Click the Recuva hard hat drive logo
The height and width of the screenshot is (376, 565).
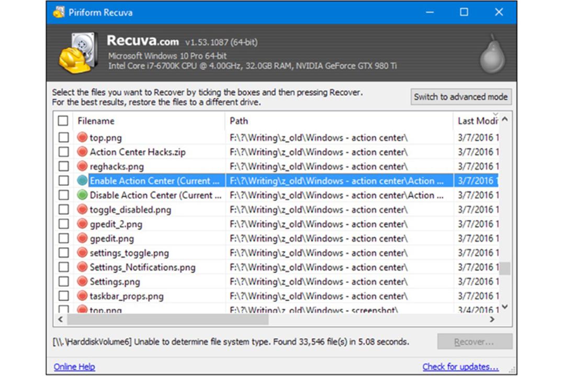coord(79,53)
